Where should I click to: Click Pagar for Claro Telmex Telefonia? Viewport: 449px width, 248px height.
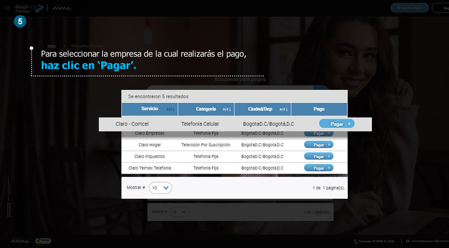[319, 168]
